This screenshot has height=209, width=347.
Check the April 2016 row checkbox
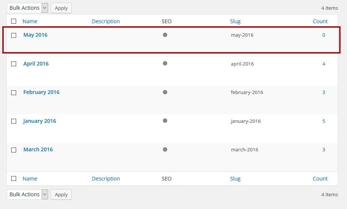[x=14, y=64]
